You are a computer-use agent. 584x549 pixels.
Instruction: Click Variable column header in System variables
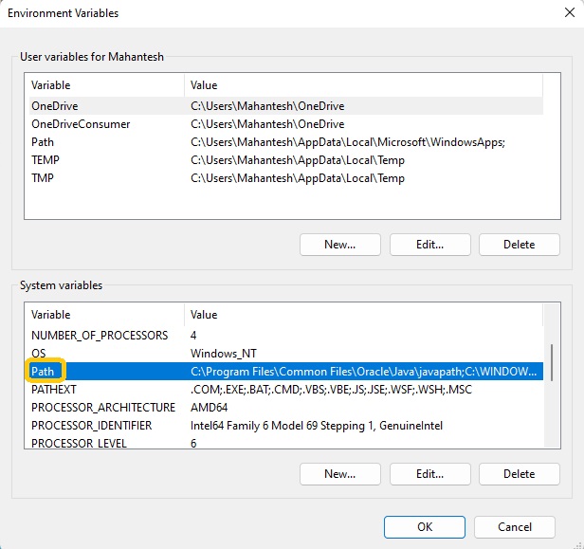click(x=106, y=315)
